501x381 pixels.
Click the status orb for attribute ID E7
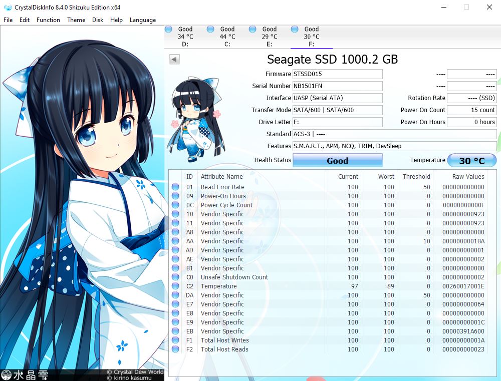coord(175,304)
